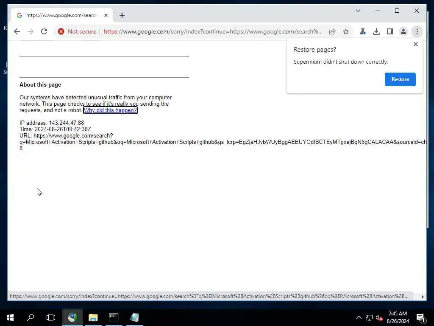Share this page via share icon
Screen dimensions: 434x326
coord(332,31)
